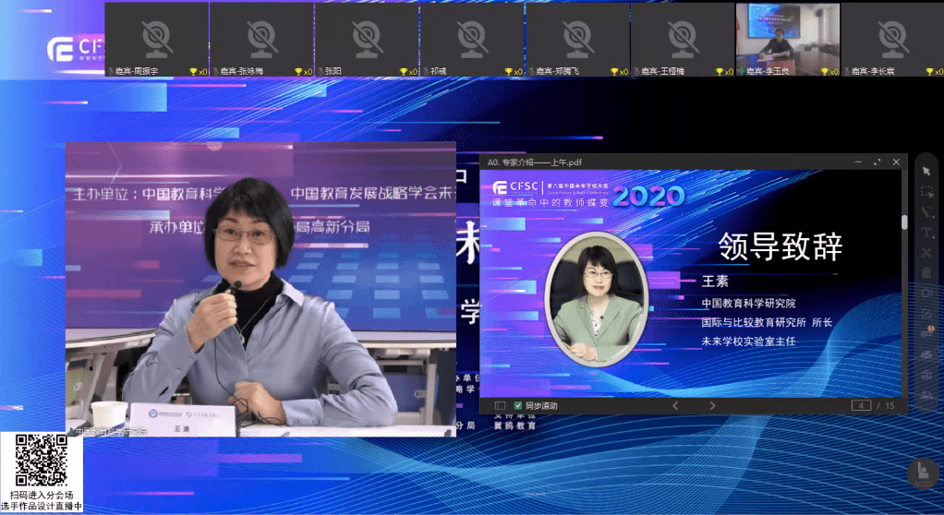Click the page number field showing 4

coord(862,405)
